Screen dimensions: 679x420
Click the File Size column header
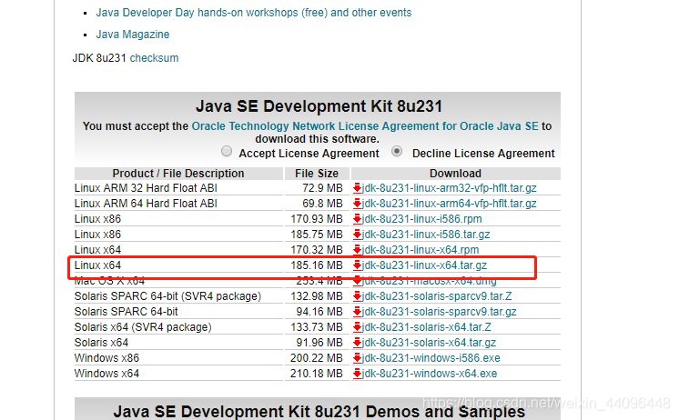317,174
